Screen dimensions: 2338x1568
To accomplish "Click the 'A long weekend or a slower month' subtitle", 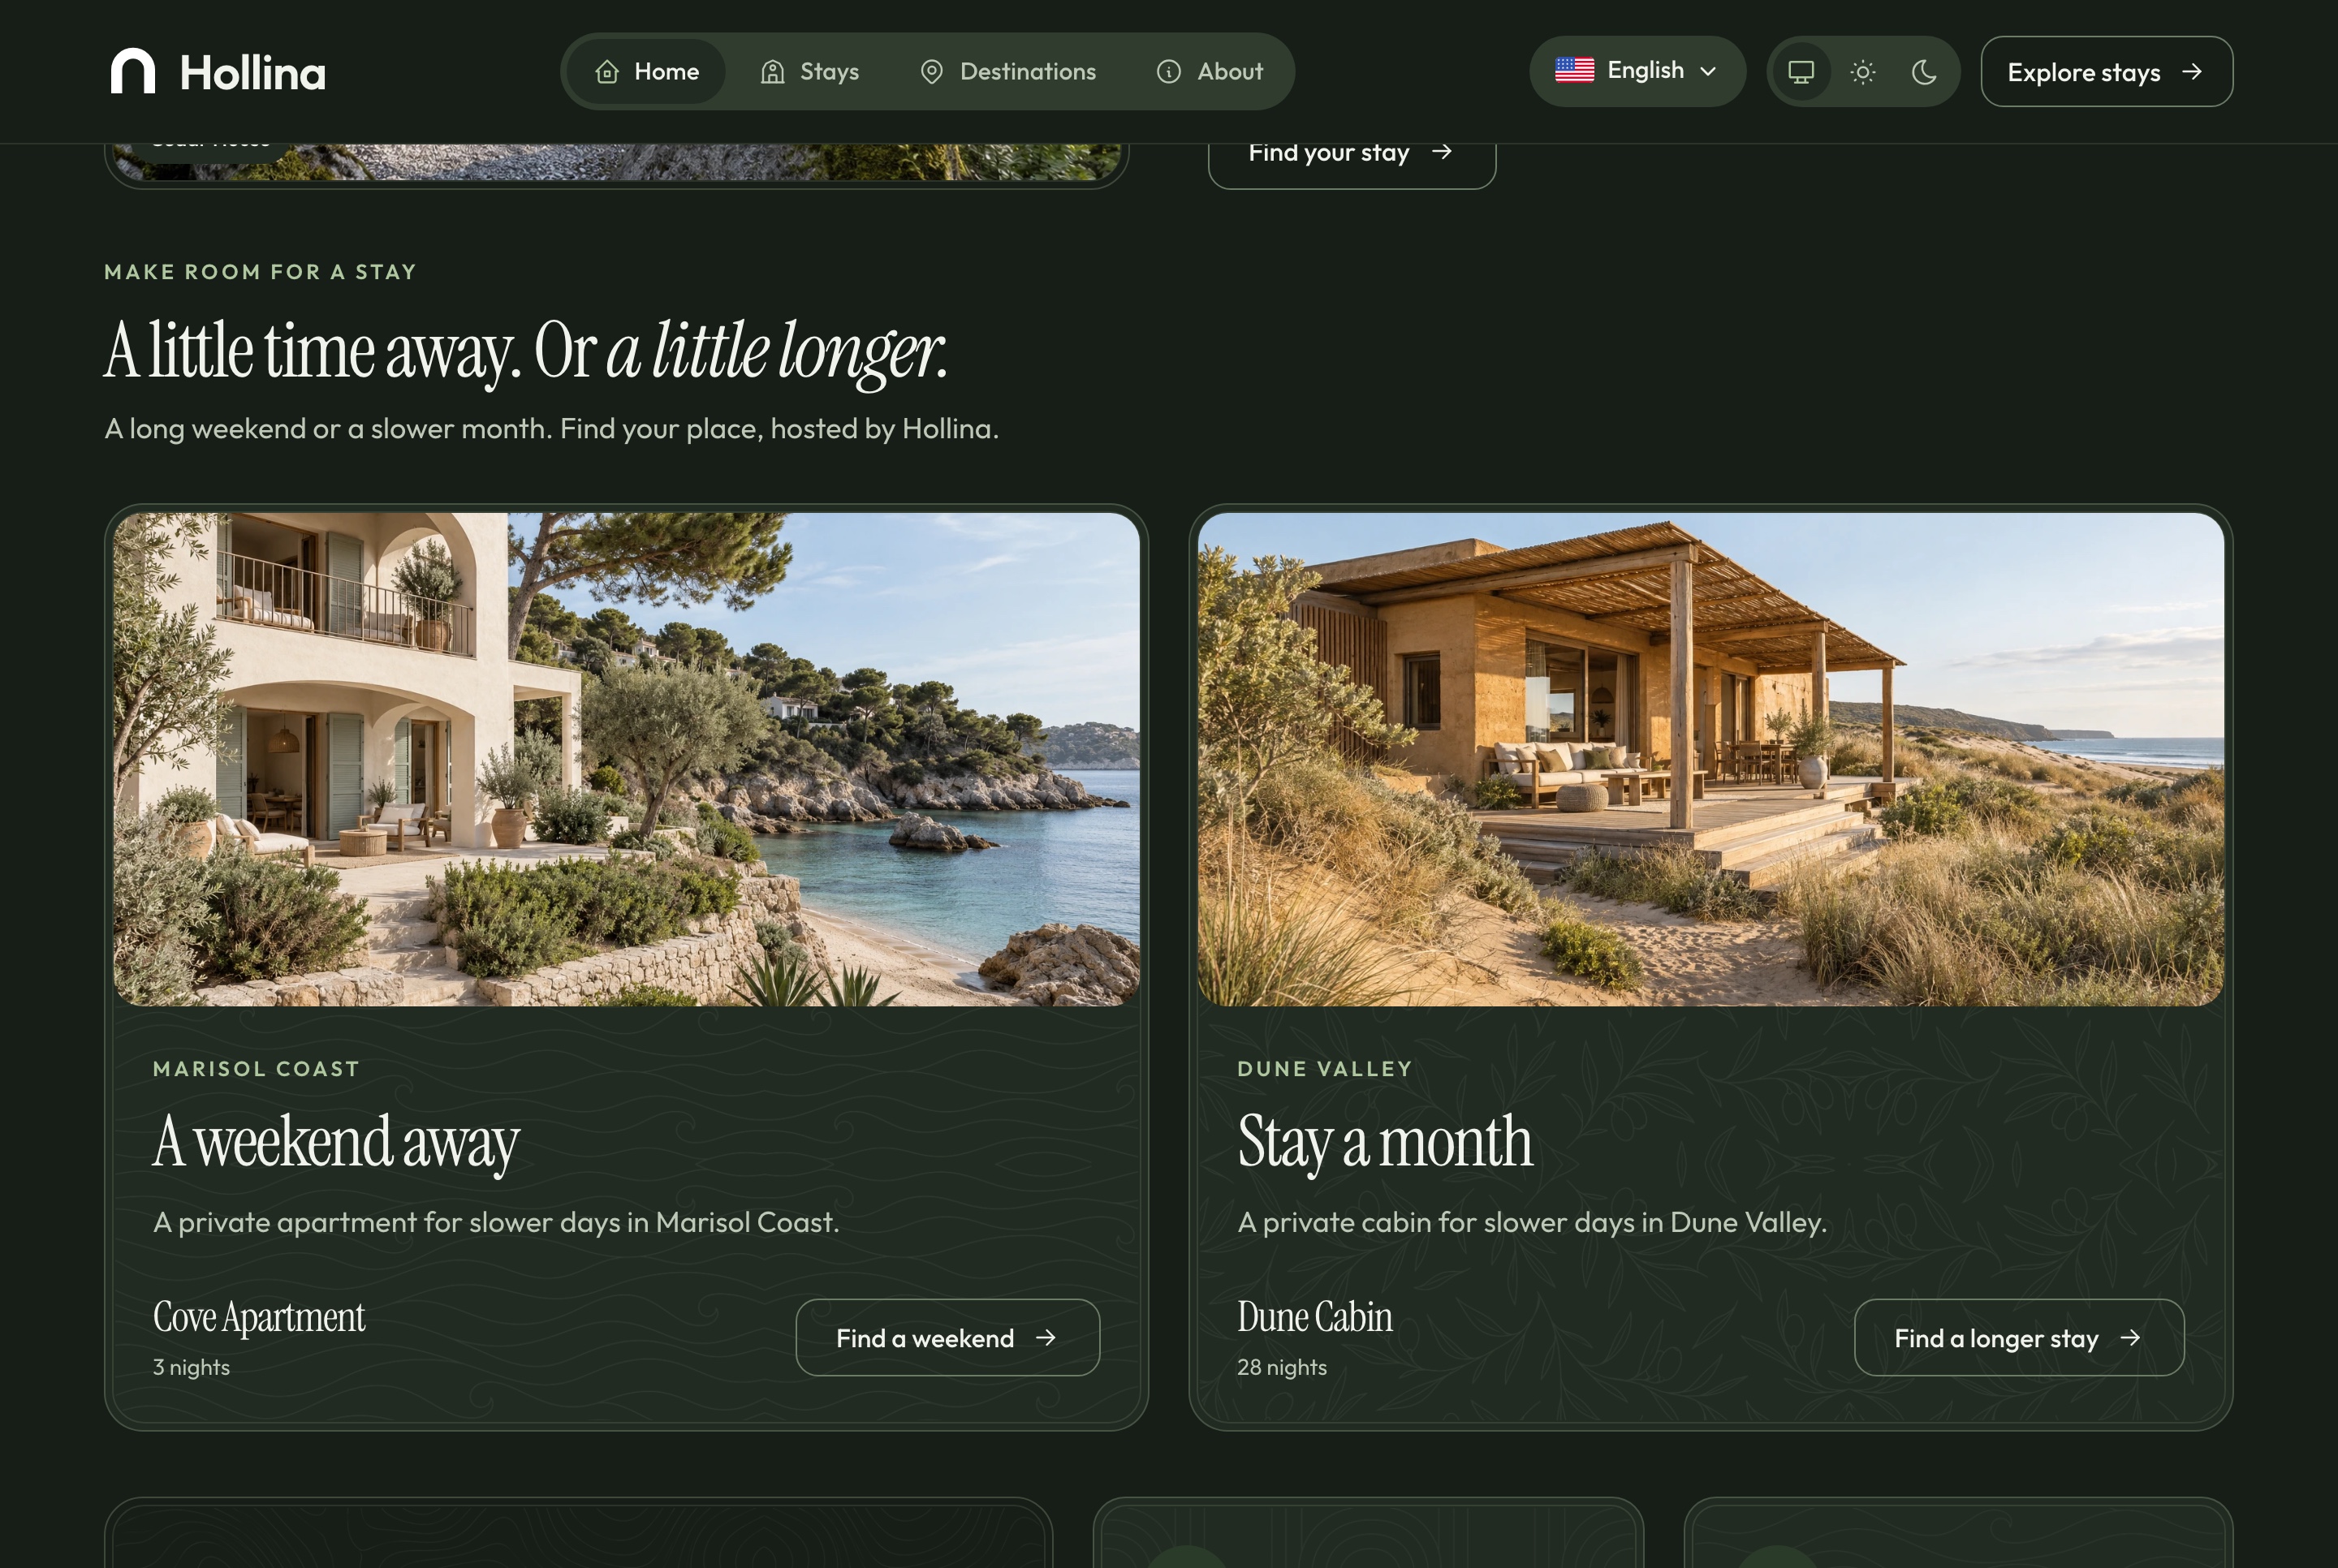I will [551, 429].
